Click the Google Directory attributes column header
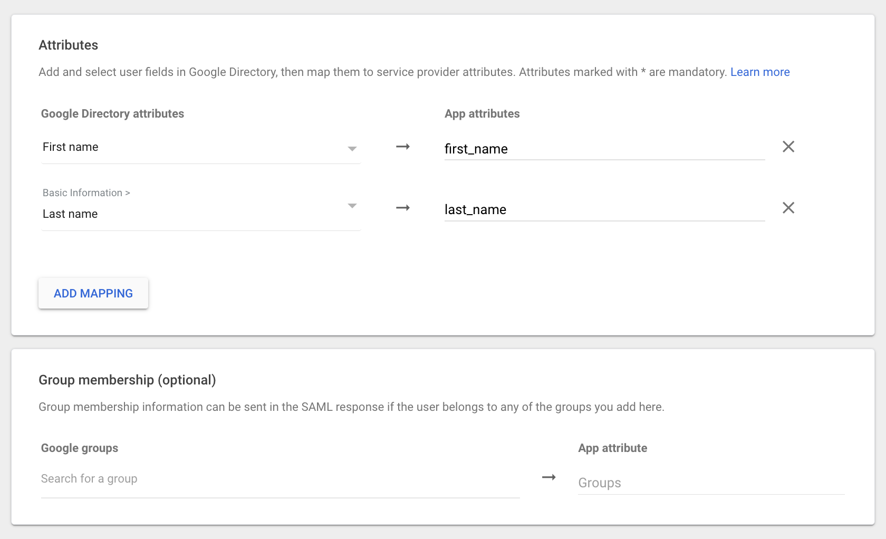Screen dimensions: 886x539 112,114
